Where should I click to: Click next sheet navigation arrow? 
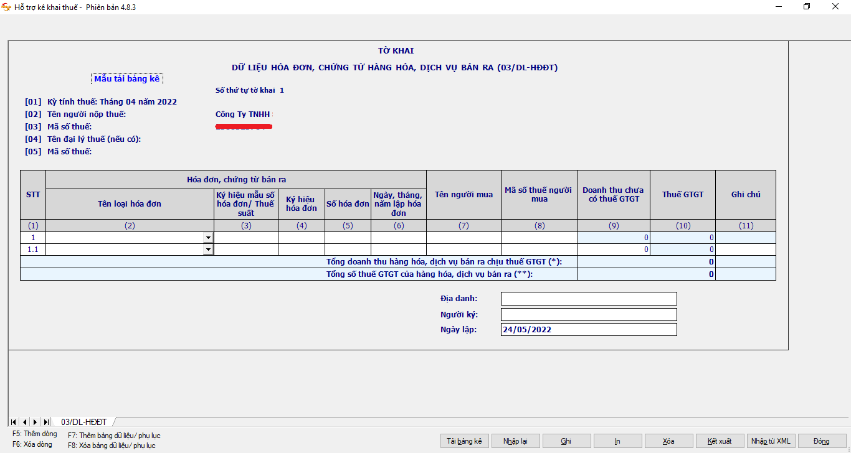point(36,422)
